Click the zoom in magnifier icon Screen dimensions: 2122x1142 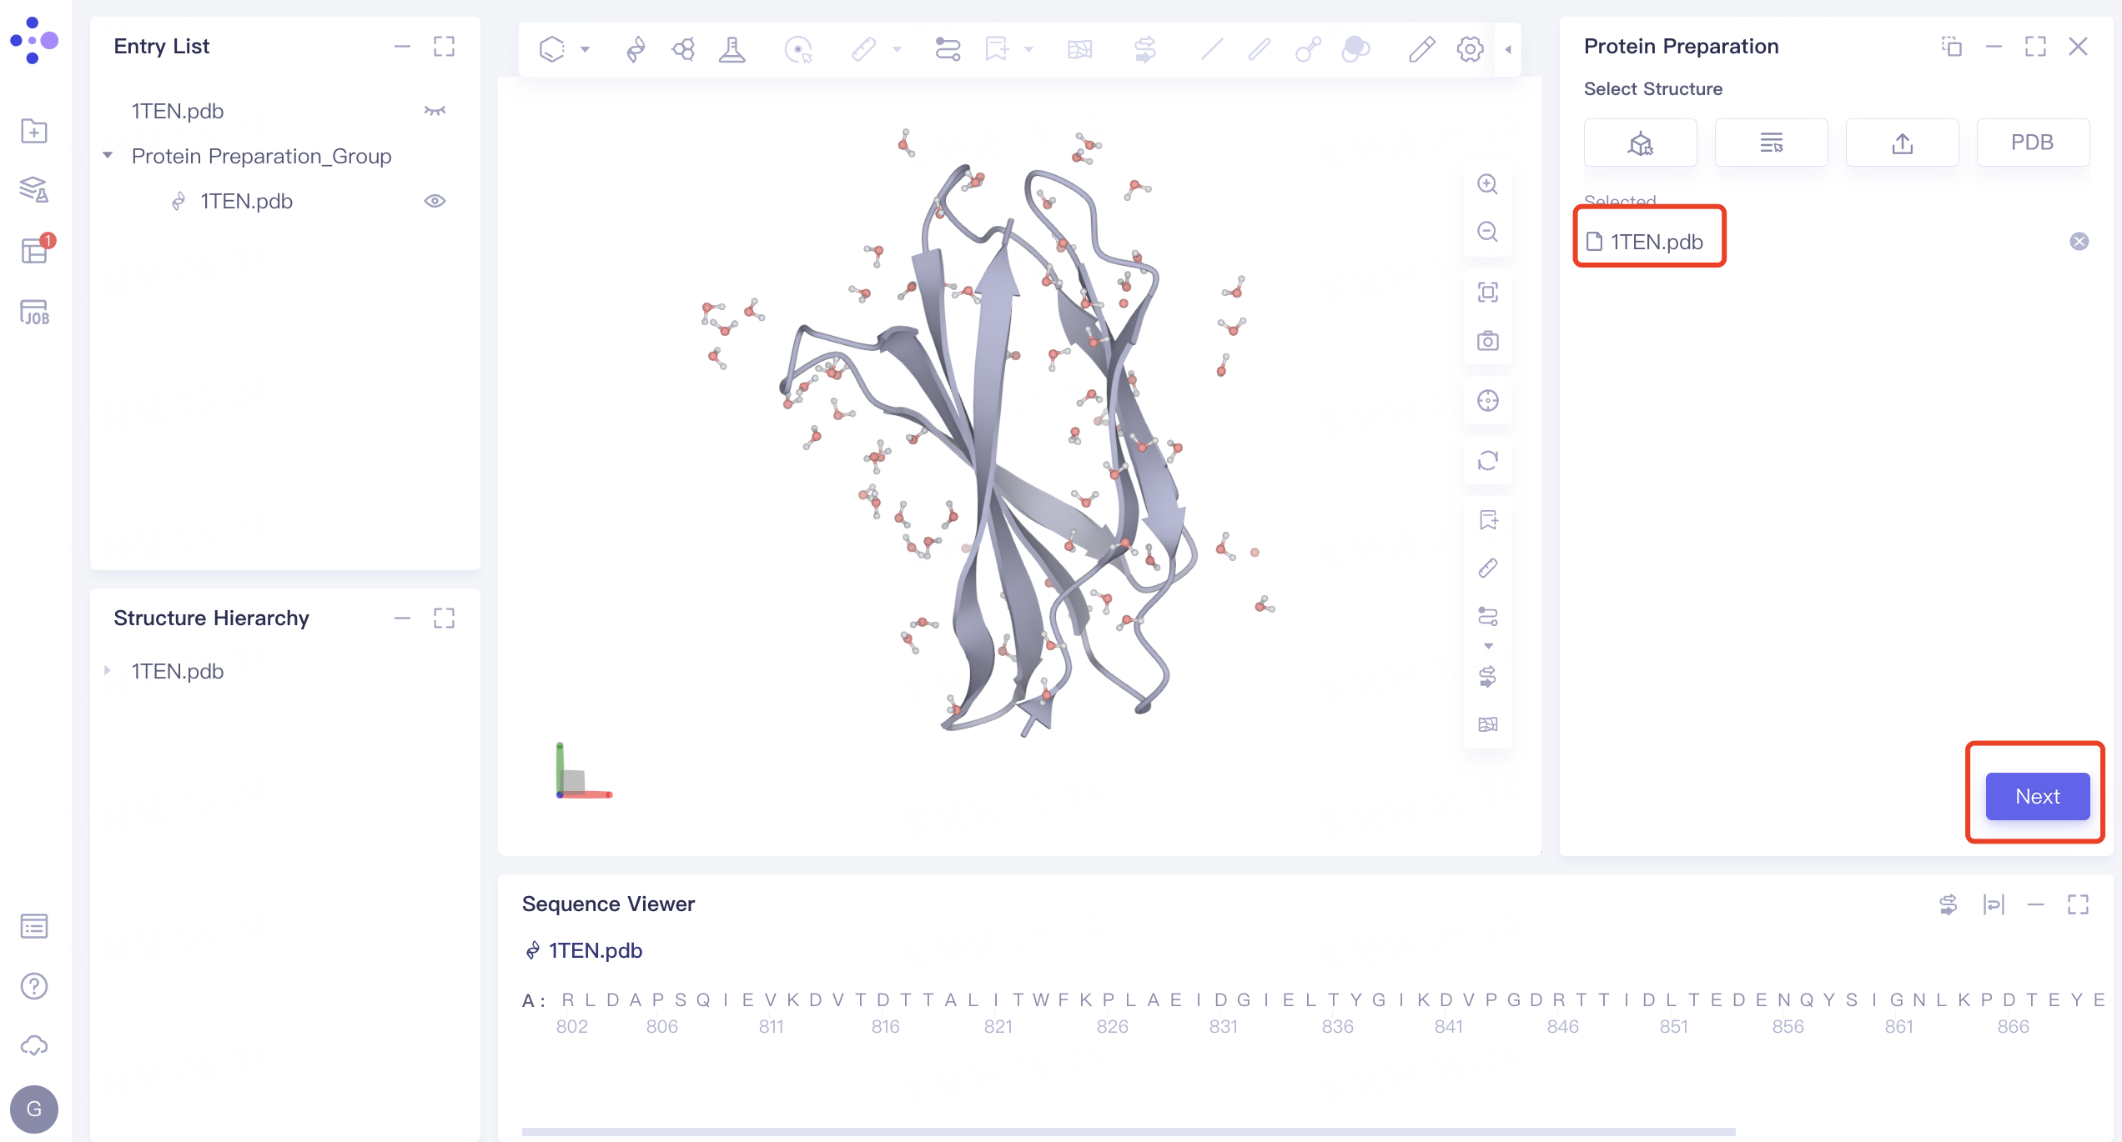[1487, 184]
